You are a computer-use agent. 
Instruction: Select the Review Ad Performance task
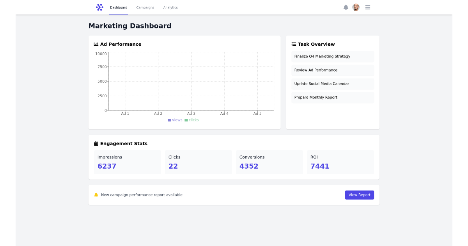click(333, 70)
